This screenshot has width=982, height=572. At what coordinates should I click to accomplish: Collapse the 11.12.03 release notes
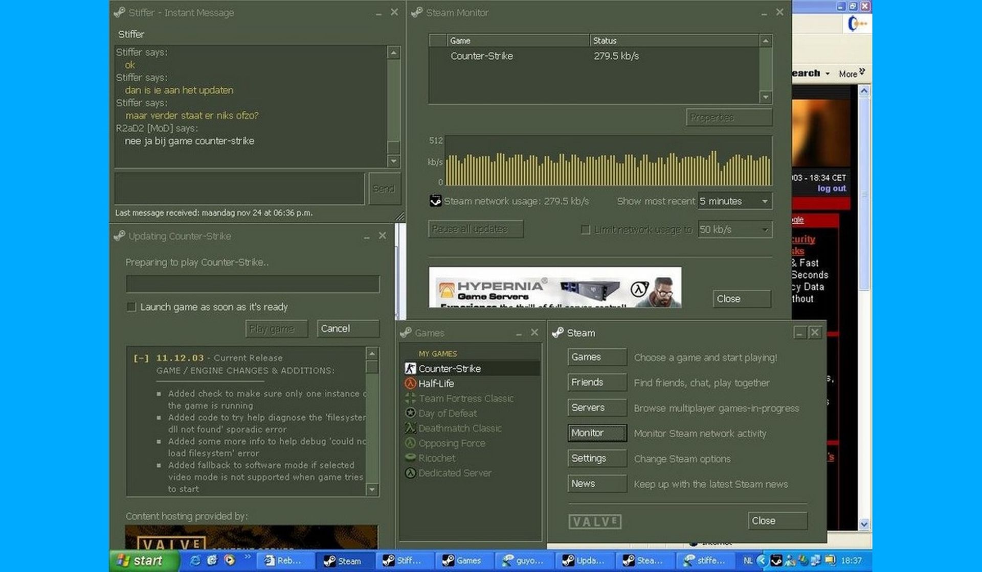click(141, 358)
